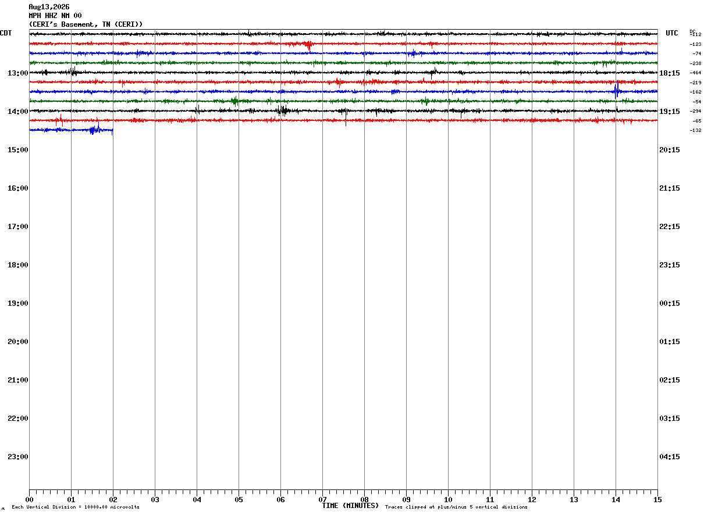Click the DC offset value -132
704x515 pixels.
click(x=695, y=130)
